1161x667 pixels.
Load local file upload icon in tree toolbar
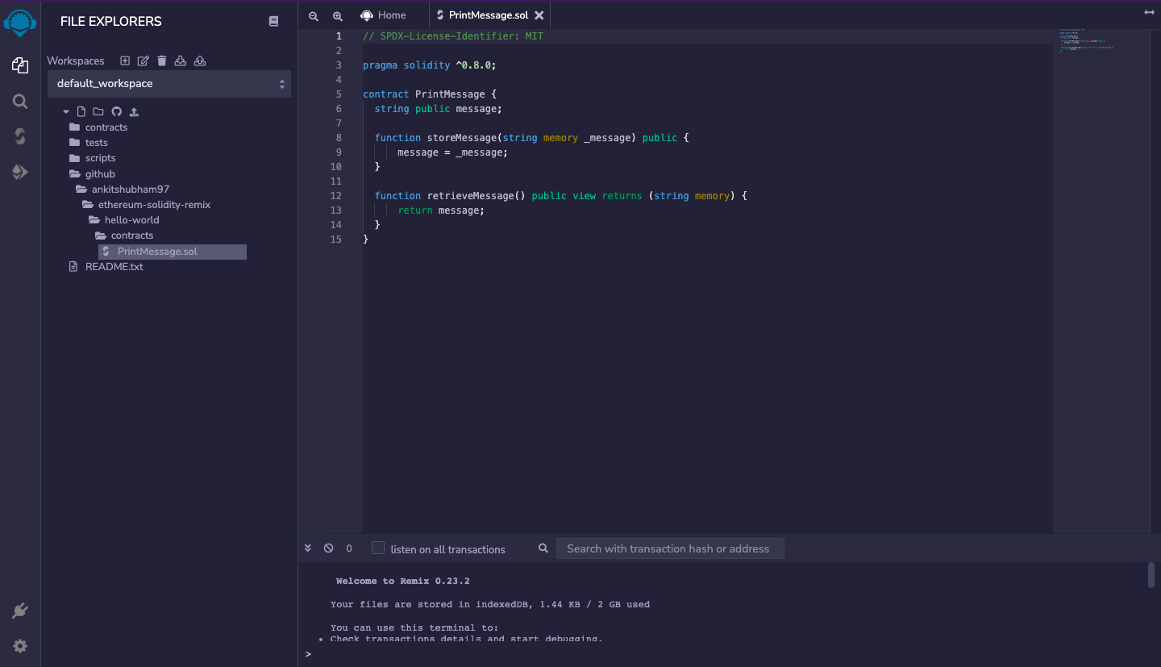click(134, 111)
